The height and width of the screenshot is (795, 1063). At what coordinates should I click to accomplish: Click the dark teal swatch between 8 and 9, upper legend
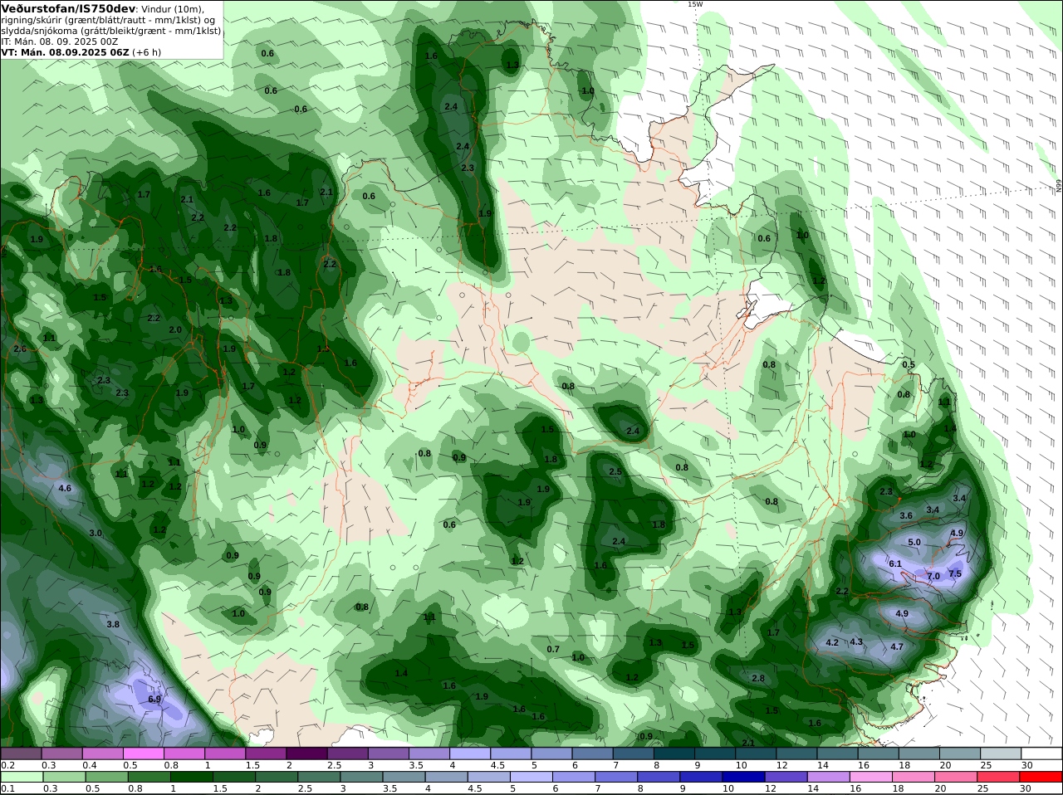click(674, 754)
